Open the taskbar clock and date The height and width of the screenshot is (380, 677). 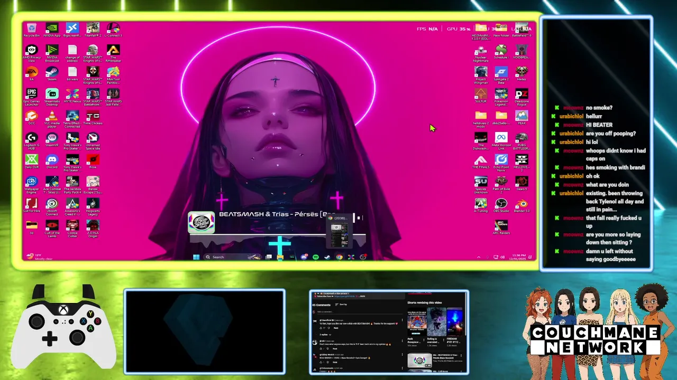[518, 257]
